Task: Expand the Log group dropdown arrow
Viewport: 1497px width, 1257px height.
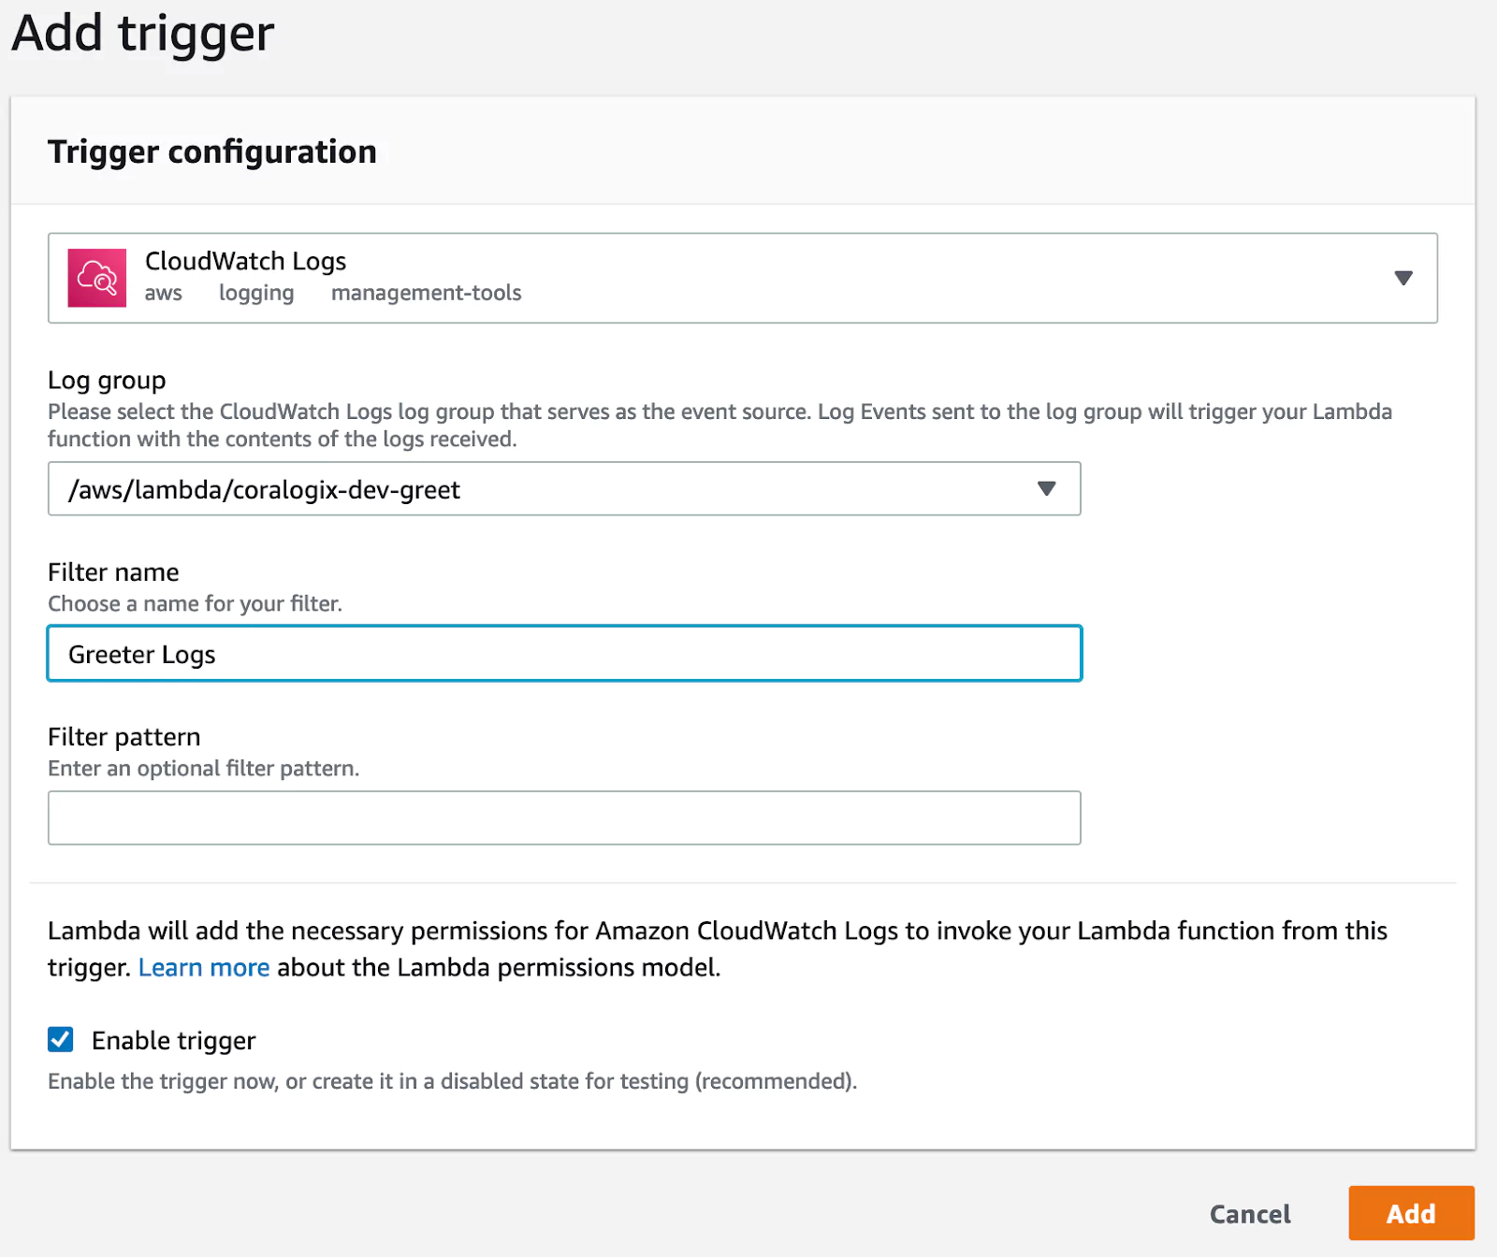Action: pos(1047,488)
